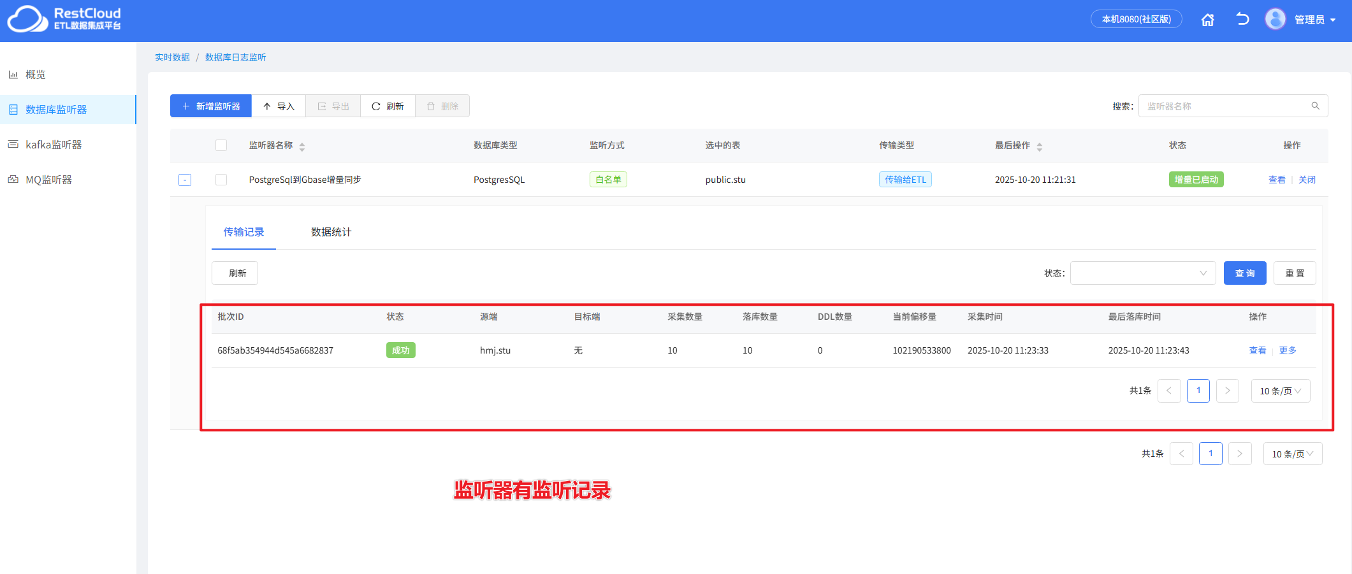Open the 状态 filter dropdown
Screen dimensions: 1352x574
(1143, 273)
